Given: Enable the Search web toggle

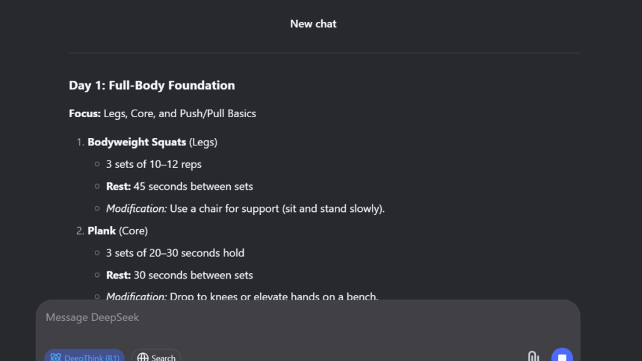Looking at the screenshot, I should click(x=156, y=355).
